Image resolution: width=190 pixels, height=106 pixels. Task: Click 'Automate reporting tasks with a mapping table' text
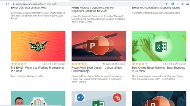[156, 13]
